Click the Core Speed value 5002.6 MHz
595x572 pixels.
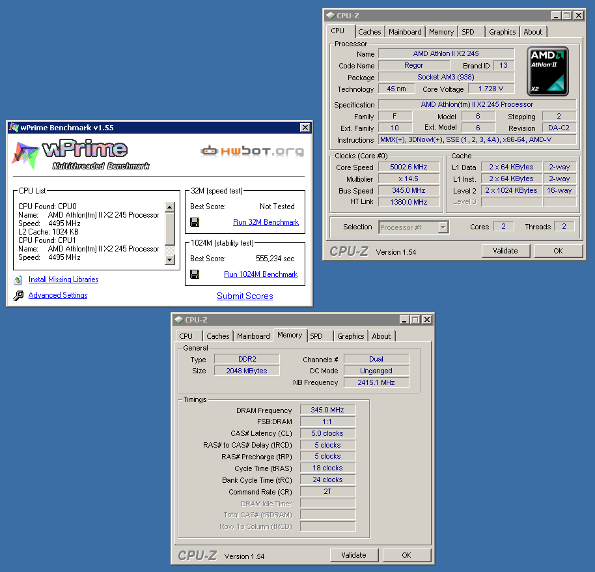(x=409, y=167)
